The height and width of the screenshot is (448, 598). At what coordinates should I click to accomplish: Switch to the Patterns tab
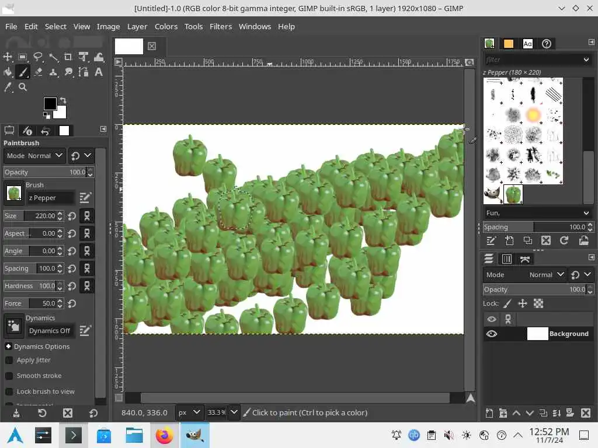(509, 44)
